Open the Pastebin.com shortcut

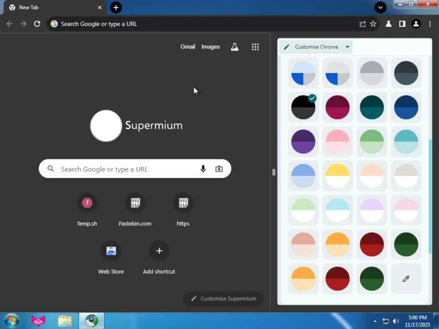click(x=135, y=210)
